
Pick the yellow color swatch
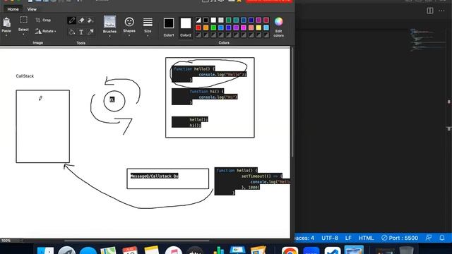coord(258,28)
